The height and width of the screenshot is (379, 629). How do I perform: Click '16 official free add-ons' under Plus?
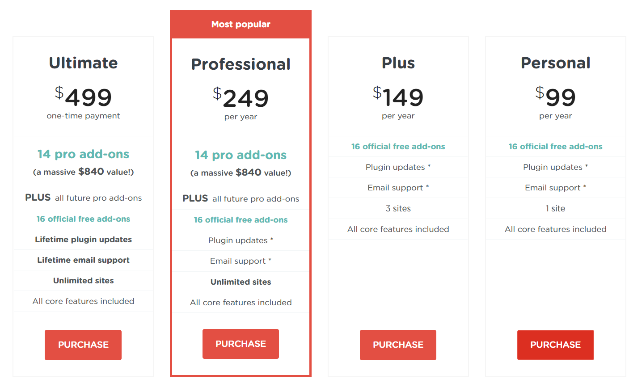pos(398,146)
